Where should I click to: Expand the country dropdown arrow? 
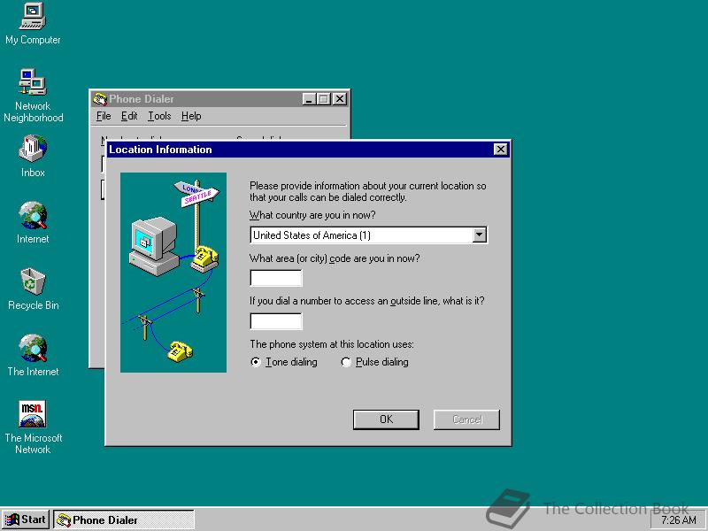point(479,235)
